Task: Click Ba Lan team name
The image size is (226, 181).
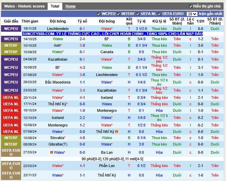Action: click(x=107, y=152)
